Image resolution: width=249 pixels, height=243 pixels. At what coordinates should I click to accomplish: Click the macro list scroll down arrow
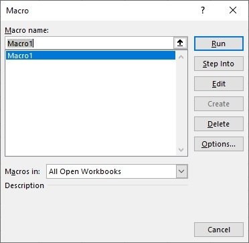(x=181, y=149)
